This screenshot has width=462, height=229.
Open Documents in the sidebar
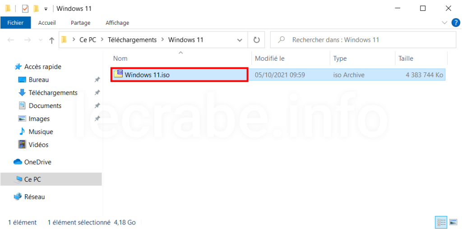point(45,106)
